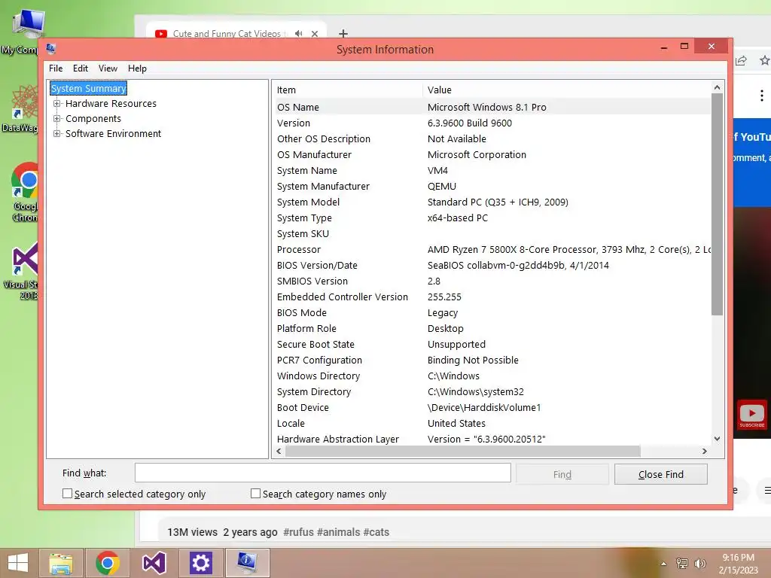Click the Find what text field

(x=322, y=473)
